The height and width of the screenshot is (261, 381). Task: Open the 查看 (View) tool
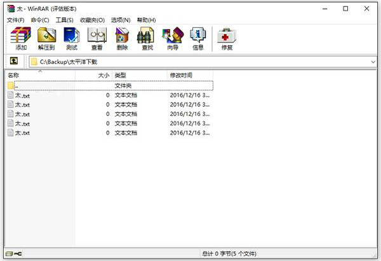coord(97,38)
